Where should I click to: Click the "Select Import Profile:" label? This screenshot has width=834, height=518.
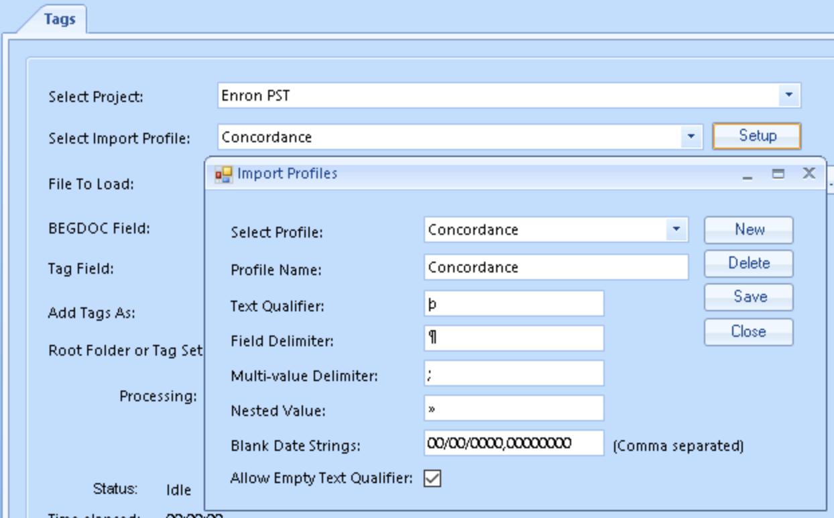[119, 138]
